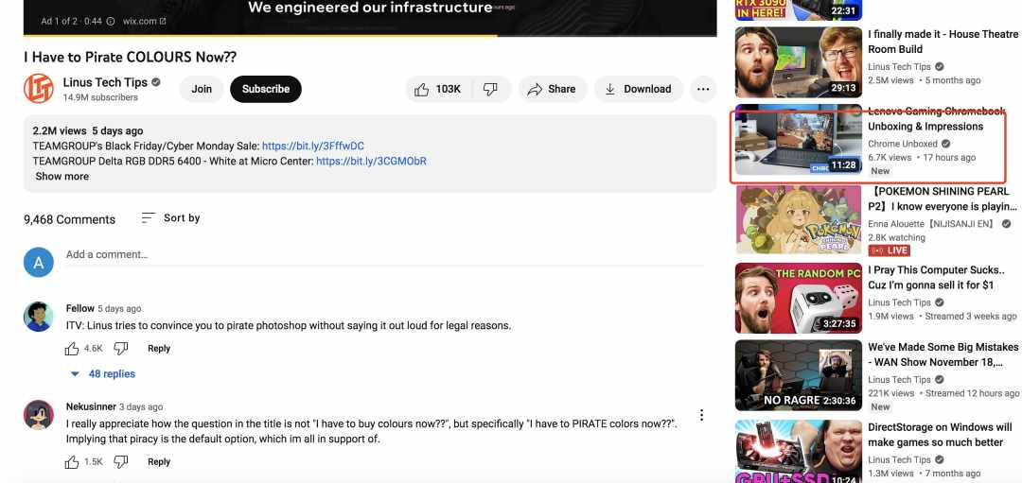Viewport: 1022px width, 483px height.
Task: Open We've Made Some Big Mistakes title
Action: [943, 354]
